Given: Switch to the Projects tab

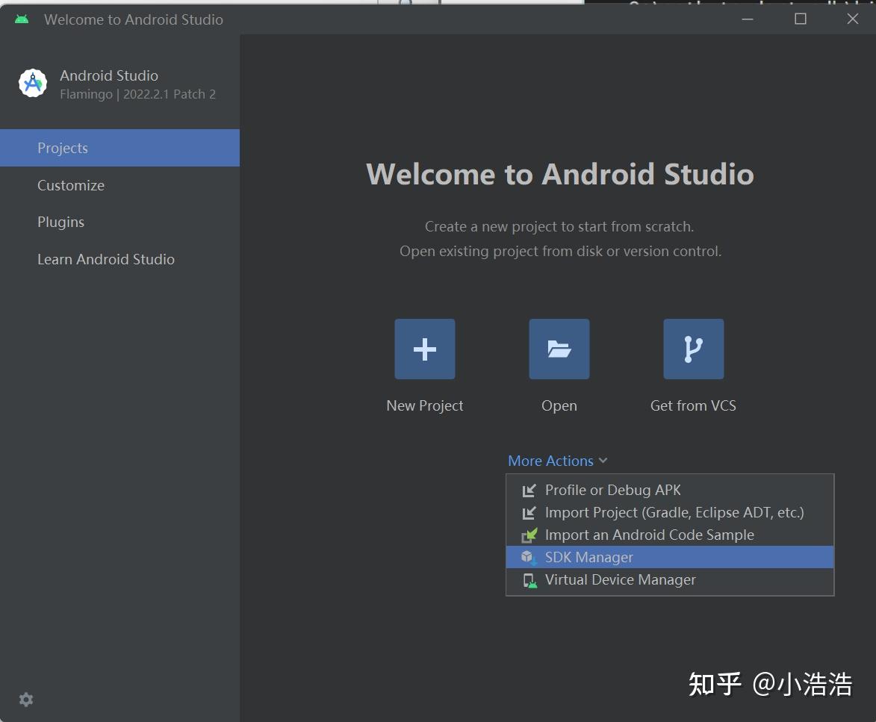Looking at the screenshot, I should (x=63, y=148).
